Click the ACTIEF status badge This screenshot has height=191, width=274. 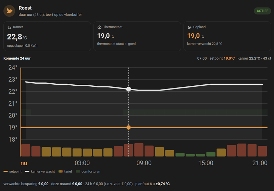point(262,11)
